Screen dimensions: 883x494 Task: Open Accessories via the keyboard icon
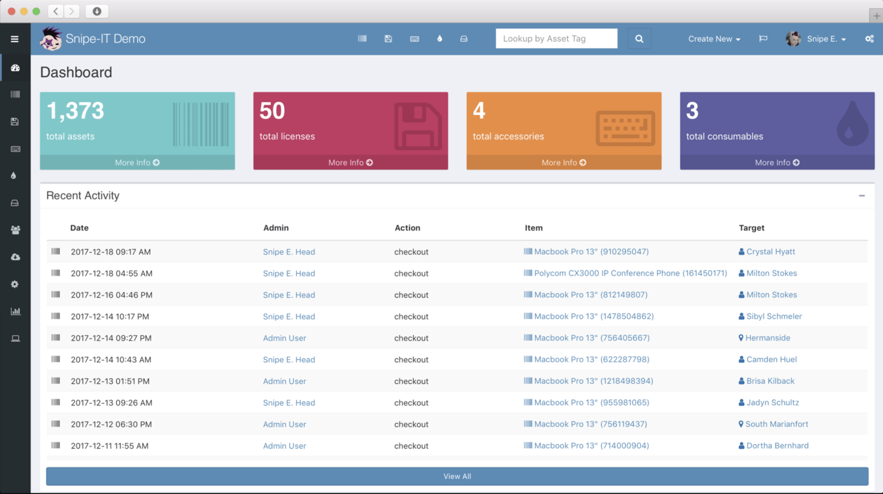coord(15,149)
